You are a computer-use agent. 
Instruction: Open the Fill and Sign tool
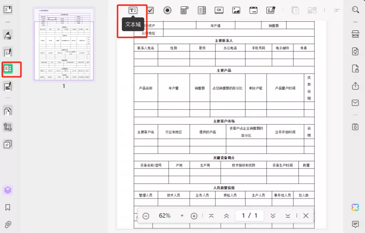[x=8, y=86]
